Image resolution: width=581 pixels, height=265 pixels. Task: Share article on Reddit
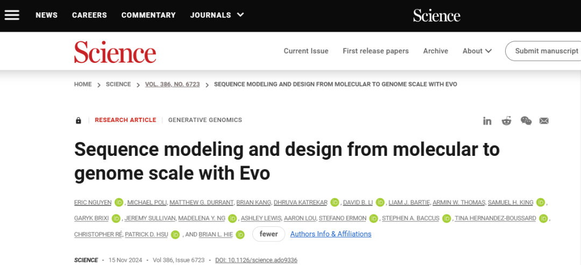pos(506,120)
